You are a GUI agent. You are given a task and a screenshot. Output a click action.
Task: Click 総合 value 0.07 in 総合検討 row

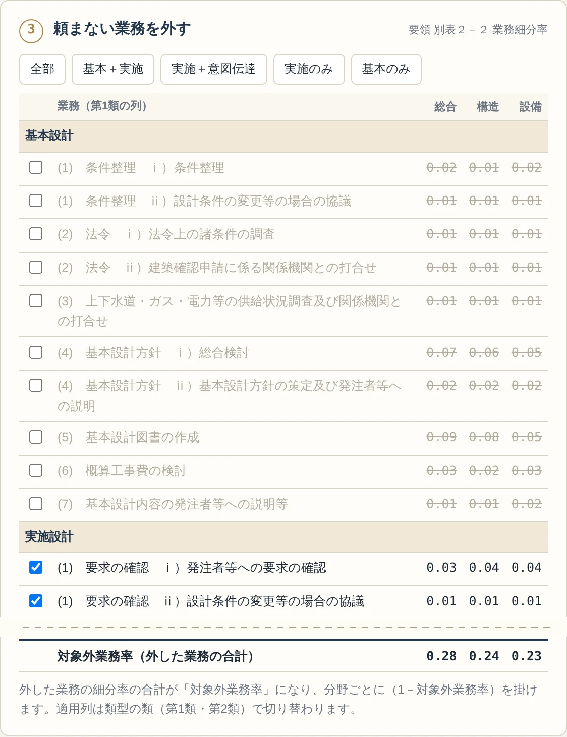(x=441, y=352)
